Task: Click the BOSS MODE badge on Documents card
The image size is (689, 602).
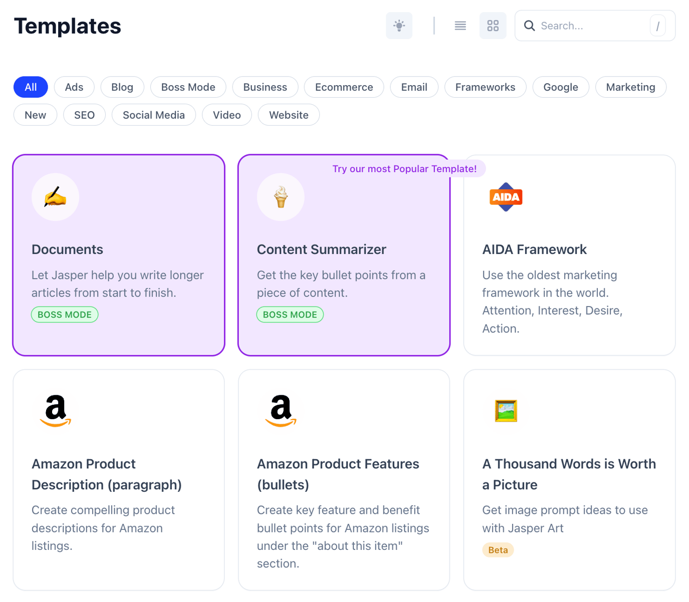Action: [x=64, y=314]
